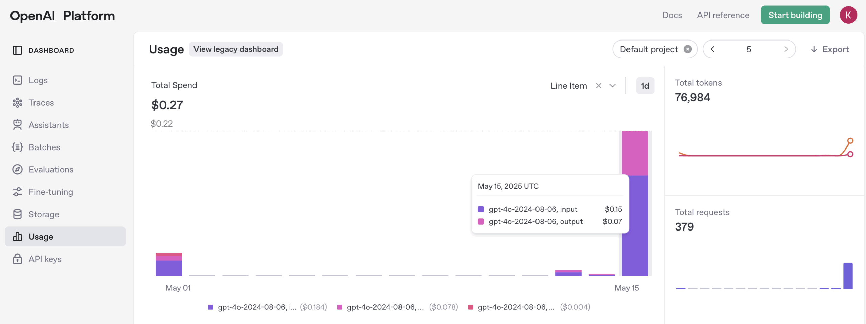Click the OpenAI Platform logo
The image size is (866, 324).
pyautogui.click(x=62, y=16)
